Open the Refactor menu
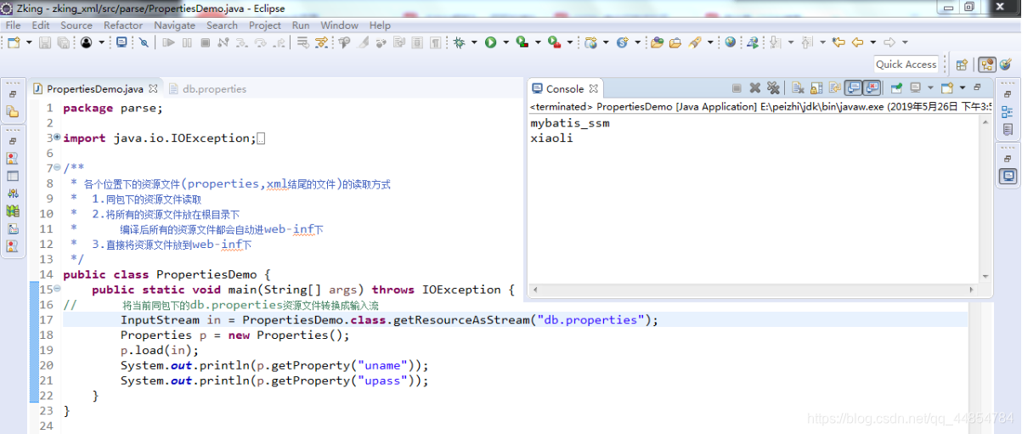Viewport: 1022px width, 434px height. (123, 25)
